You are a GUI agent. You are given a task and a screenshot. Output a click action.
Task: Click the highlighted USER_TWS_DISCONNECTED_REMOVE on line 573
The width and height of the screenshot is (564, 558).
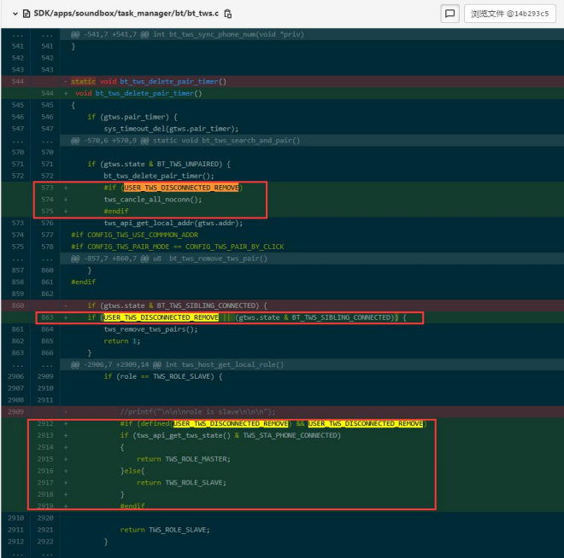click(181, 188)
